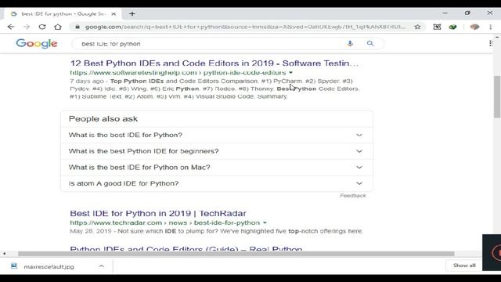The height and width of the screenshot is (282, 501).
Task: Open the green extension icon in toolbar
Action: [452, 27]
